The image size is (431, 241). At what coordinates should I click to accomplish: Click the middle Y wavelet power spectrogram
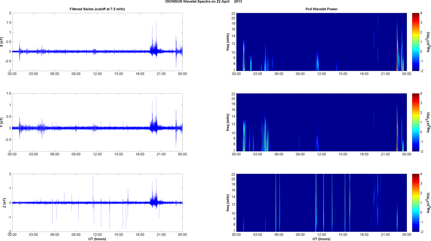321,122
